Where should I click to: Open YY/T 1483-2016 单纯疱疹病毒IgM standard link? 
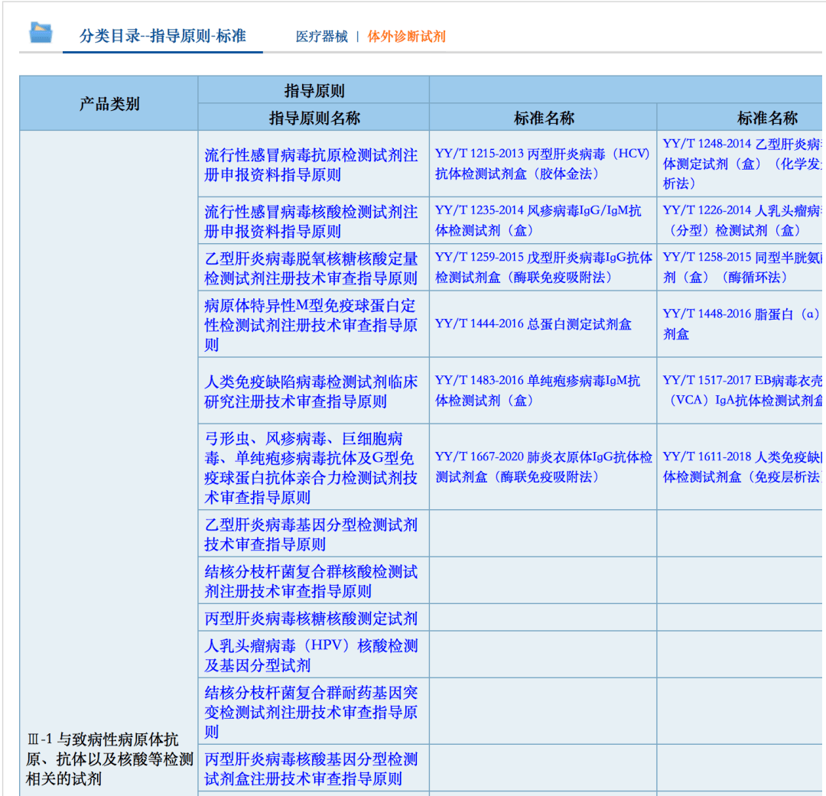(538, 391)
